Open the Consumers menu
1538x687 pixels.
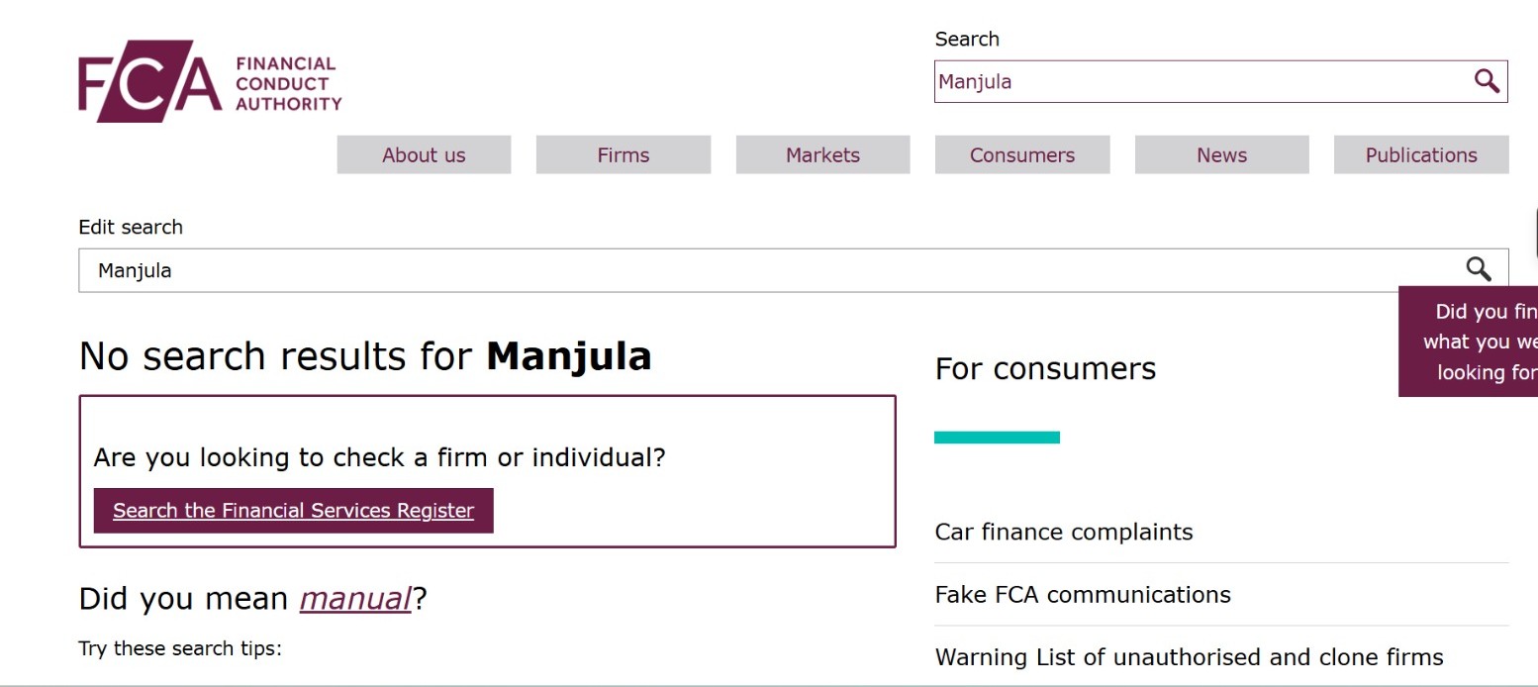[x=1022, y=155]
